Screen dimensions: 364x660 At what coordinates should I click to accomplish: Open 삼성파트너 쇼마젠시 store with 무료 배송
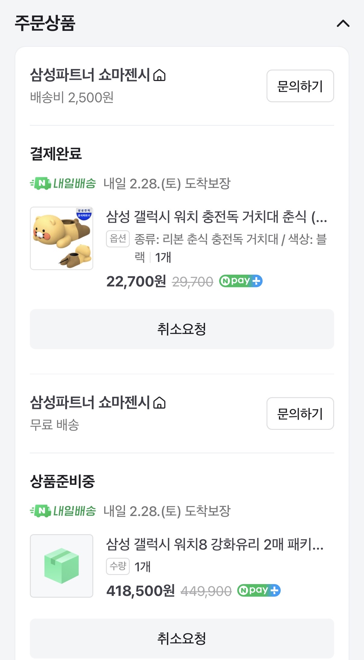[90, 403]
